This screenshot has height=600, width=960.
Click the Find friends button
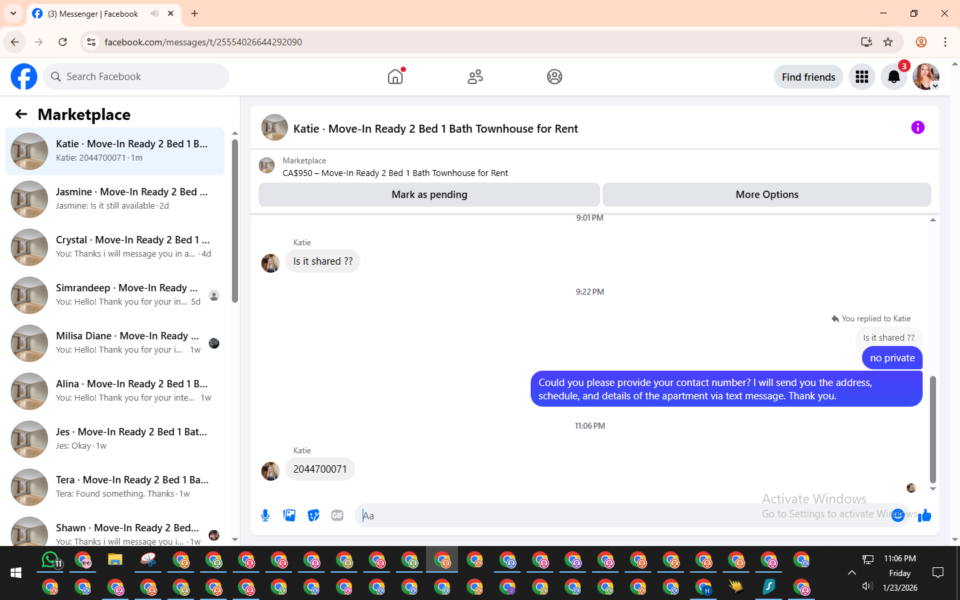click(809, 77)
